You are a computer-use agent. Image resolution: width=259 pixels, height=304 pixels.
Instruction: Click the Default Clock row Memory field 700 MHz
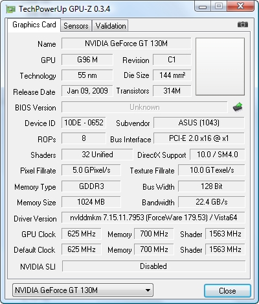pos(154,249)
